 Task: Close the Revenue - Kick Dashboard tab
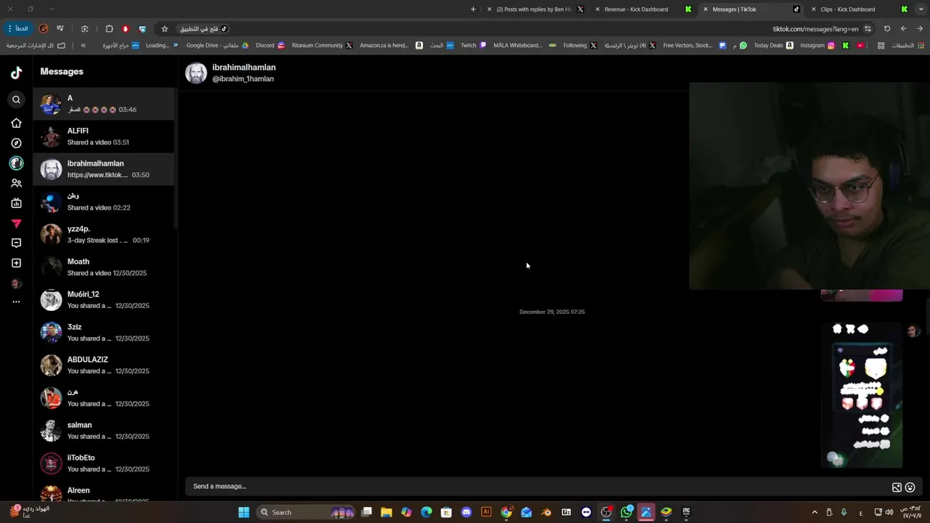597,9
